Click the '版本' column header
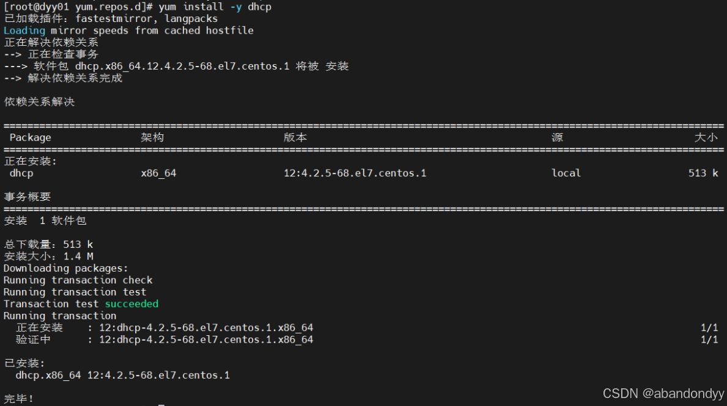 coord(295,137)
